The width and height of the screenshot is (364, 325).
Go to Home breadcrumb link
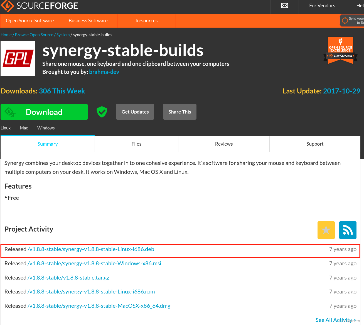pyautogui.click(x=6, y=35)
